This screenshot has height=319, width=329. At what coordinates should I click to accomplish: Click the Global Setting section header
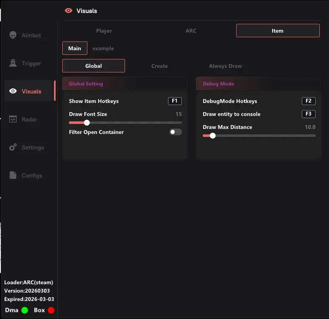click(125, 84)
